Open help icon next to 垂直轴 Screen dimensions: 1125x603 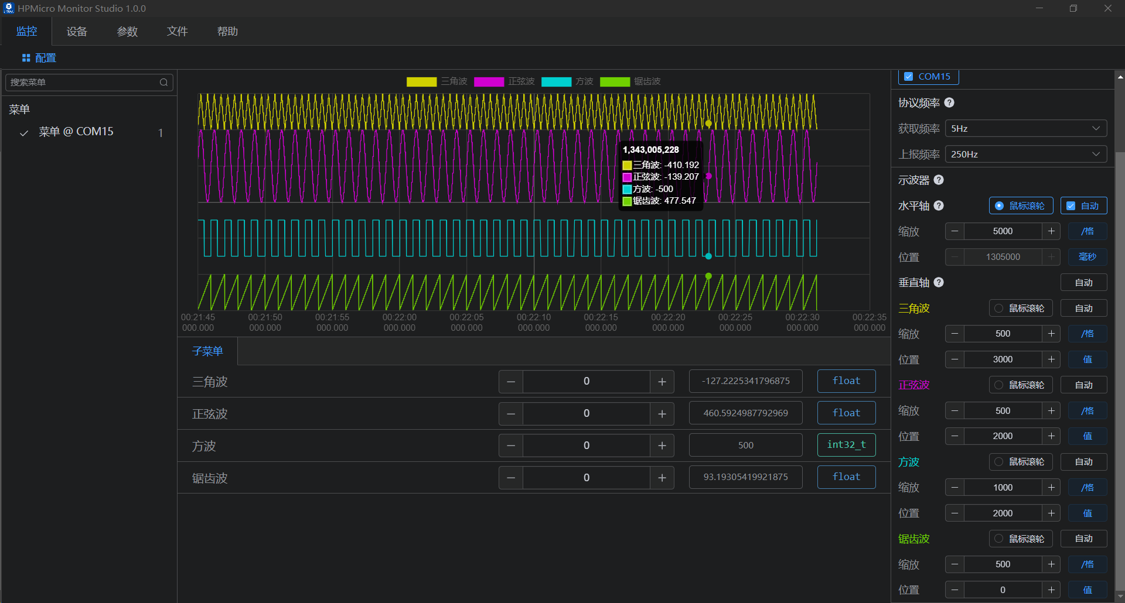click(x=939, y=282)
